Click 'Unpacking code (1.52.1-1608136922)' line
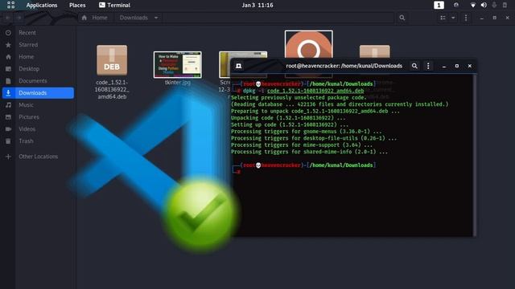515x289 pixels. [x=288, y=118]
